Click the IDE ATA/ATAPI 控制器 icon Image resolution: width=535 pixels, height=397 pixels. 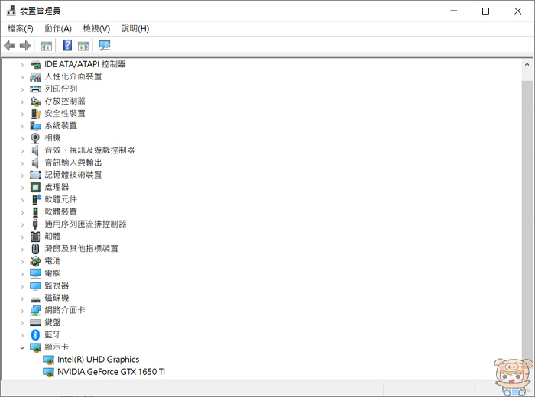click(x=35, y=64)
